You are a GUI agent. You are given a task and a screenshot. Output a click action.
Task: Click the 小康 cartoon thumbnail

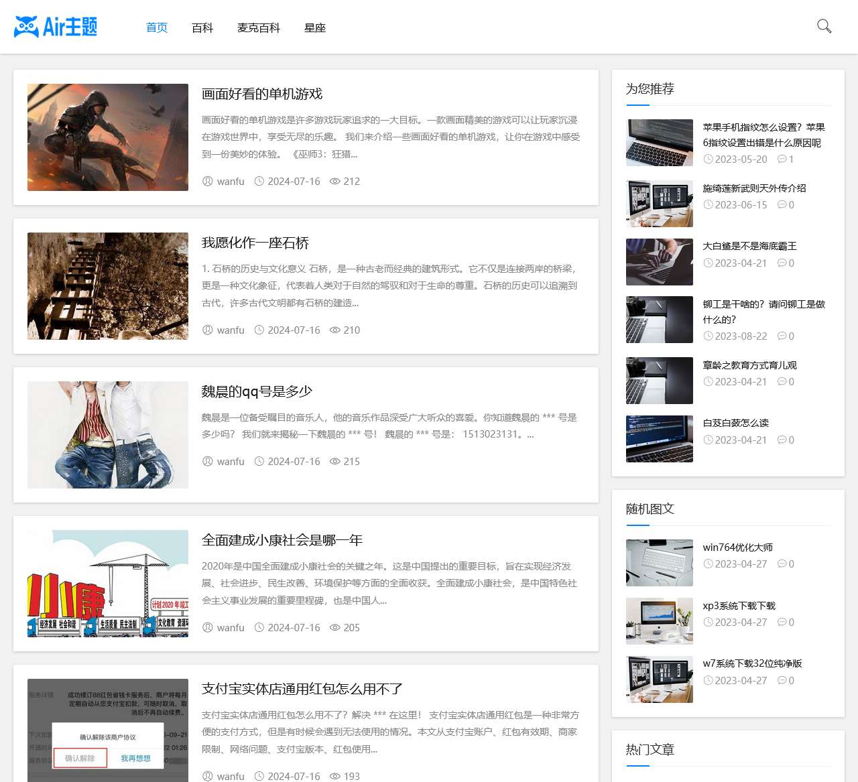coord(108,584)
